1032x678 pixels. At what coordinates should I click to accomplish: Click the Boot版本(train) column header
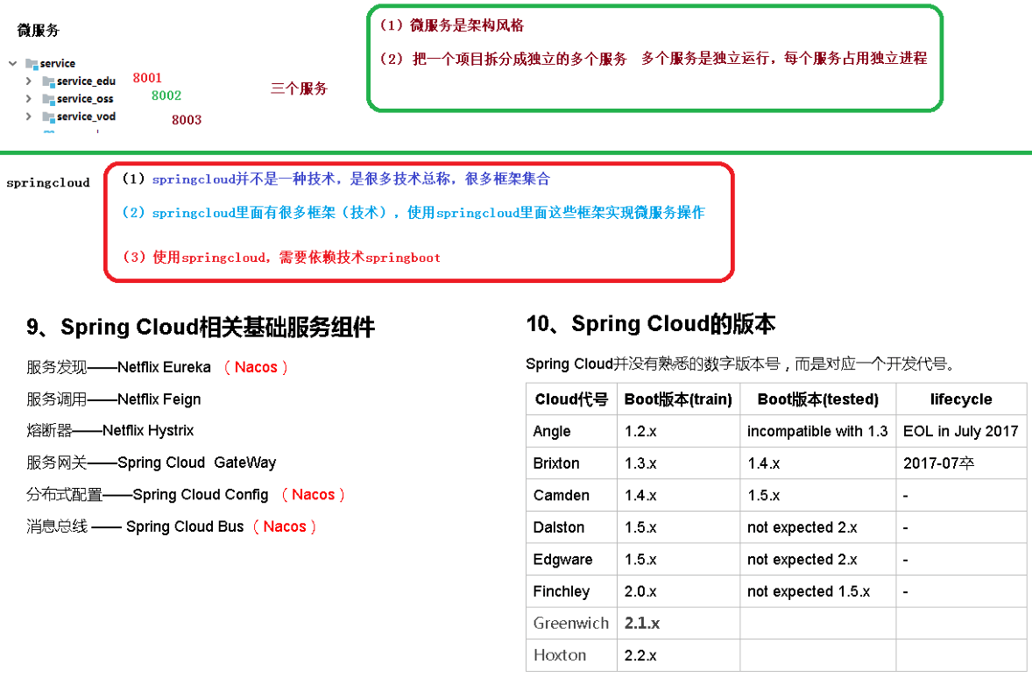click(678, 399)
